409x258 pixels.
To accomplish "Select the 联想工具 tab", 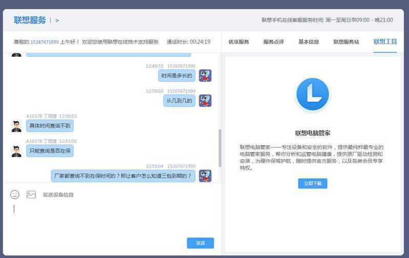I will click(385, 42).
